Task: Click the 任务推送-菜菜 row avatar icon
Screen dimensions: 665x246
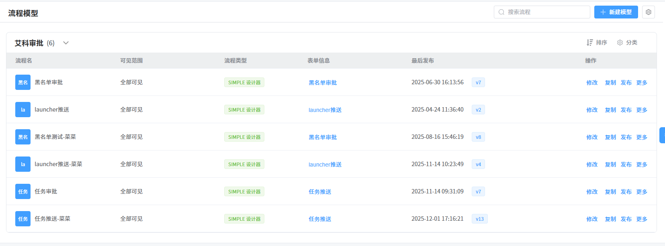Action: coord(23,219)
